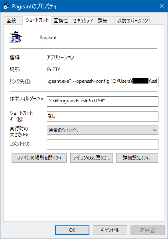Click the 作業フォルダー input field

[x=103, y=102]
